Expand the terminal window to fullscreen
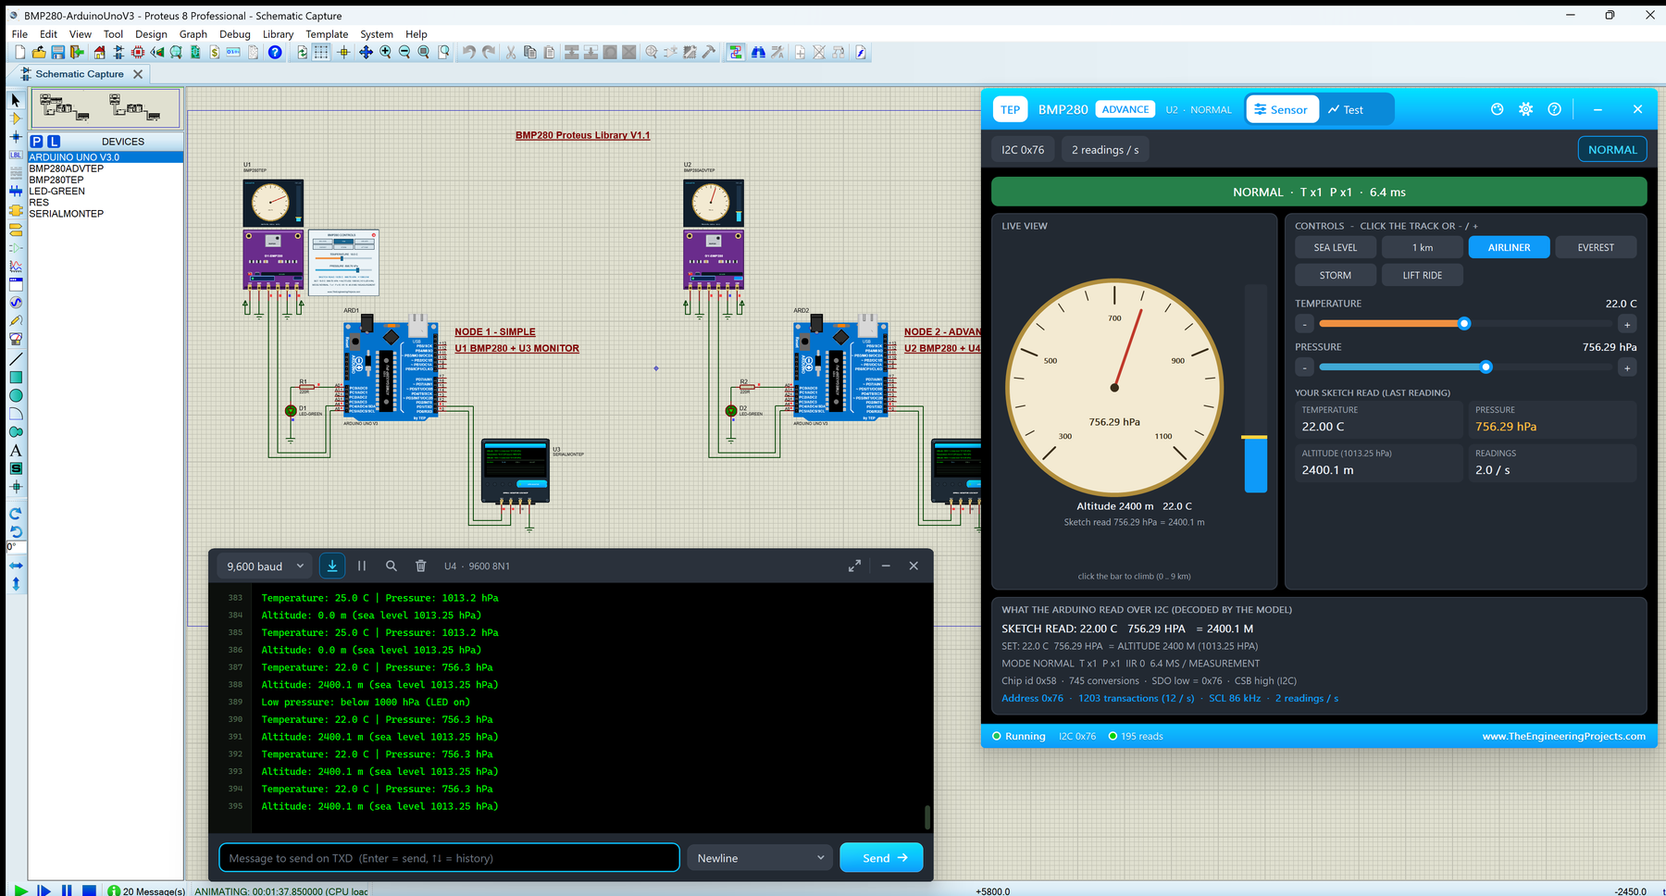This screenshot has height=896, width=1666. (x=854, y=566)
